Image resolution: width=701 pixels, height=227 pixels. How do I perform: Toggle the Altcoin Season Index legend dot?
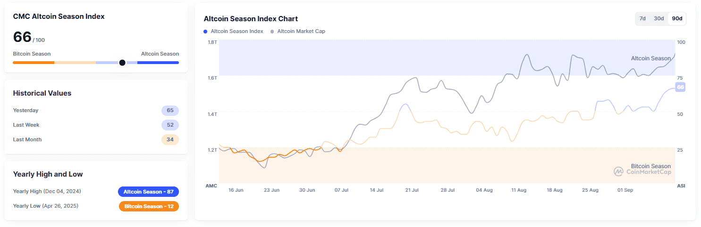(205, 32)
